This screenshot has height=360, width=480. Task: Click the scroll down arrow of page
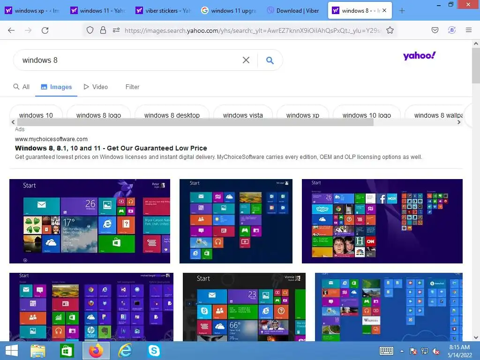[x=476, y=337]
